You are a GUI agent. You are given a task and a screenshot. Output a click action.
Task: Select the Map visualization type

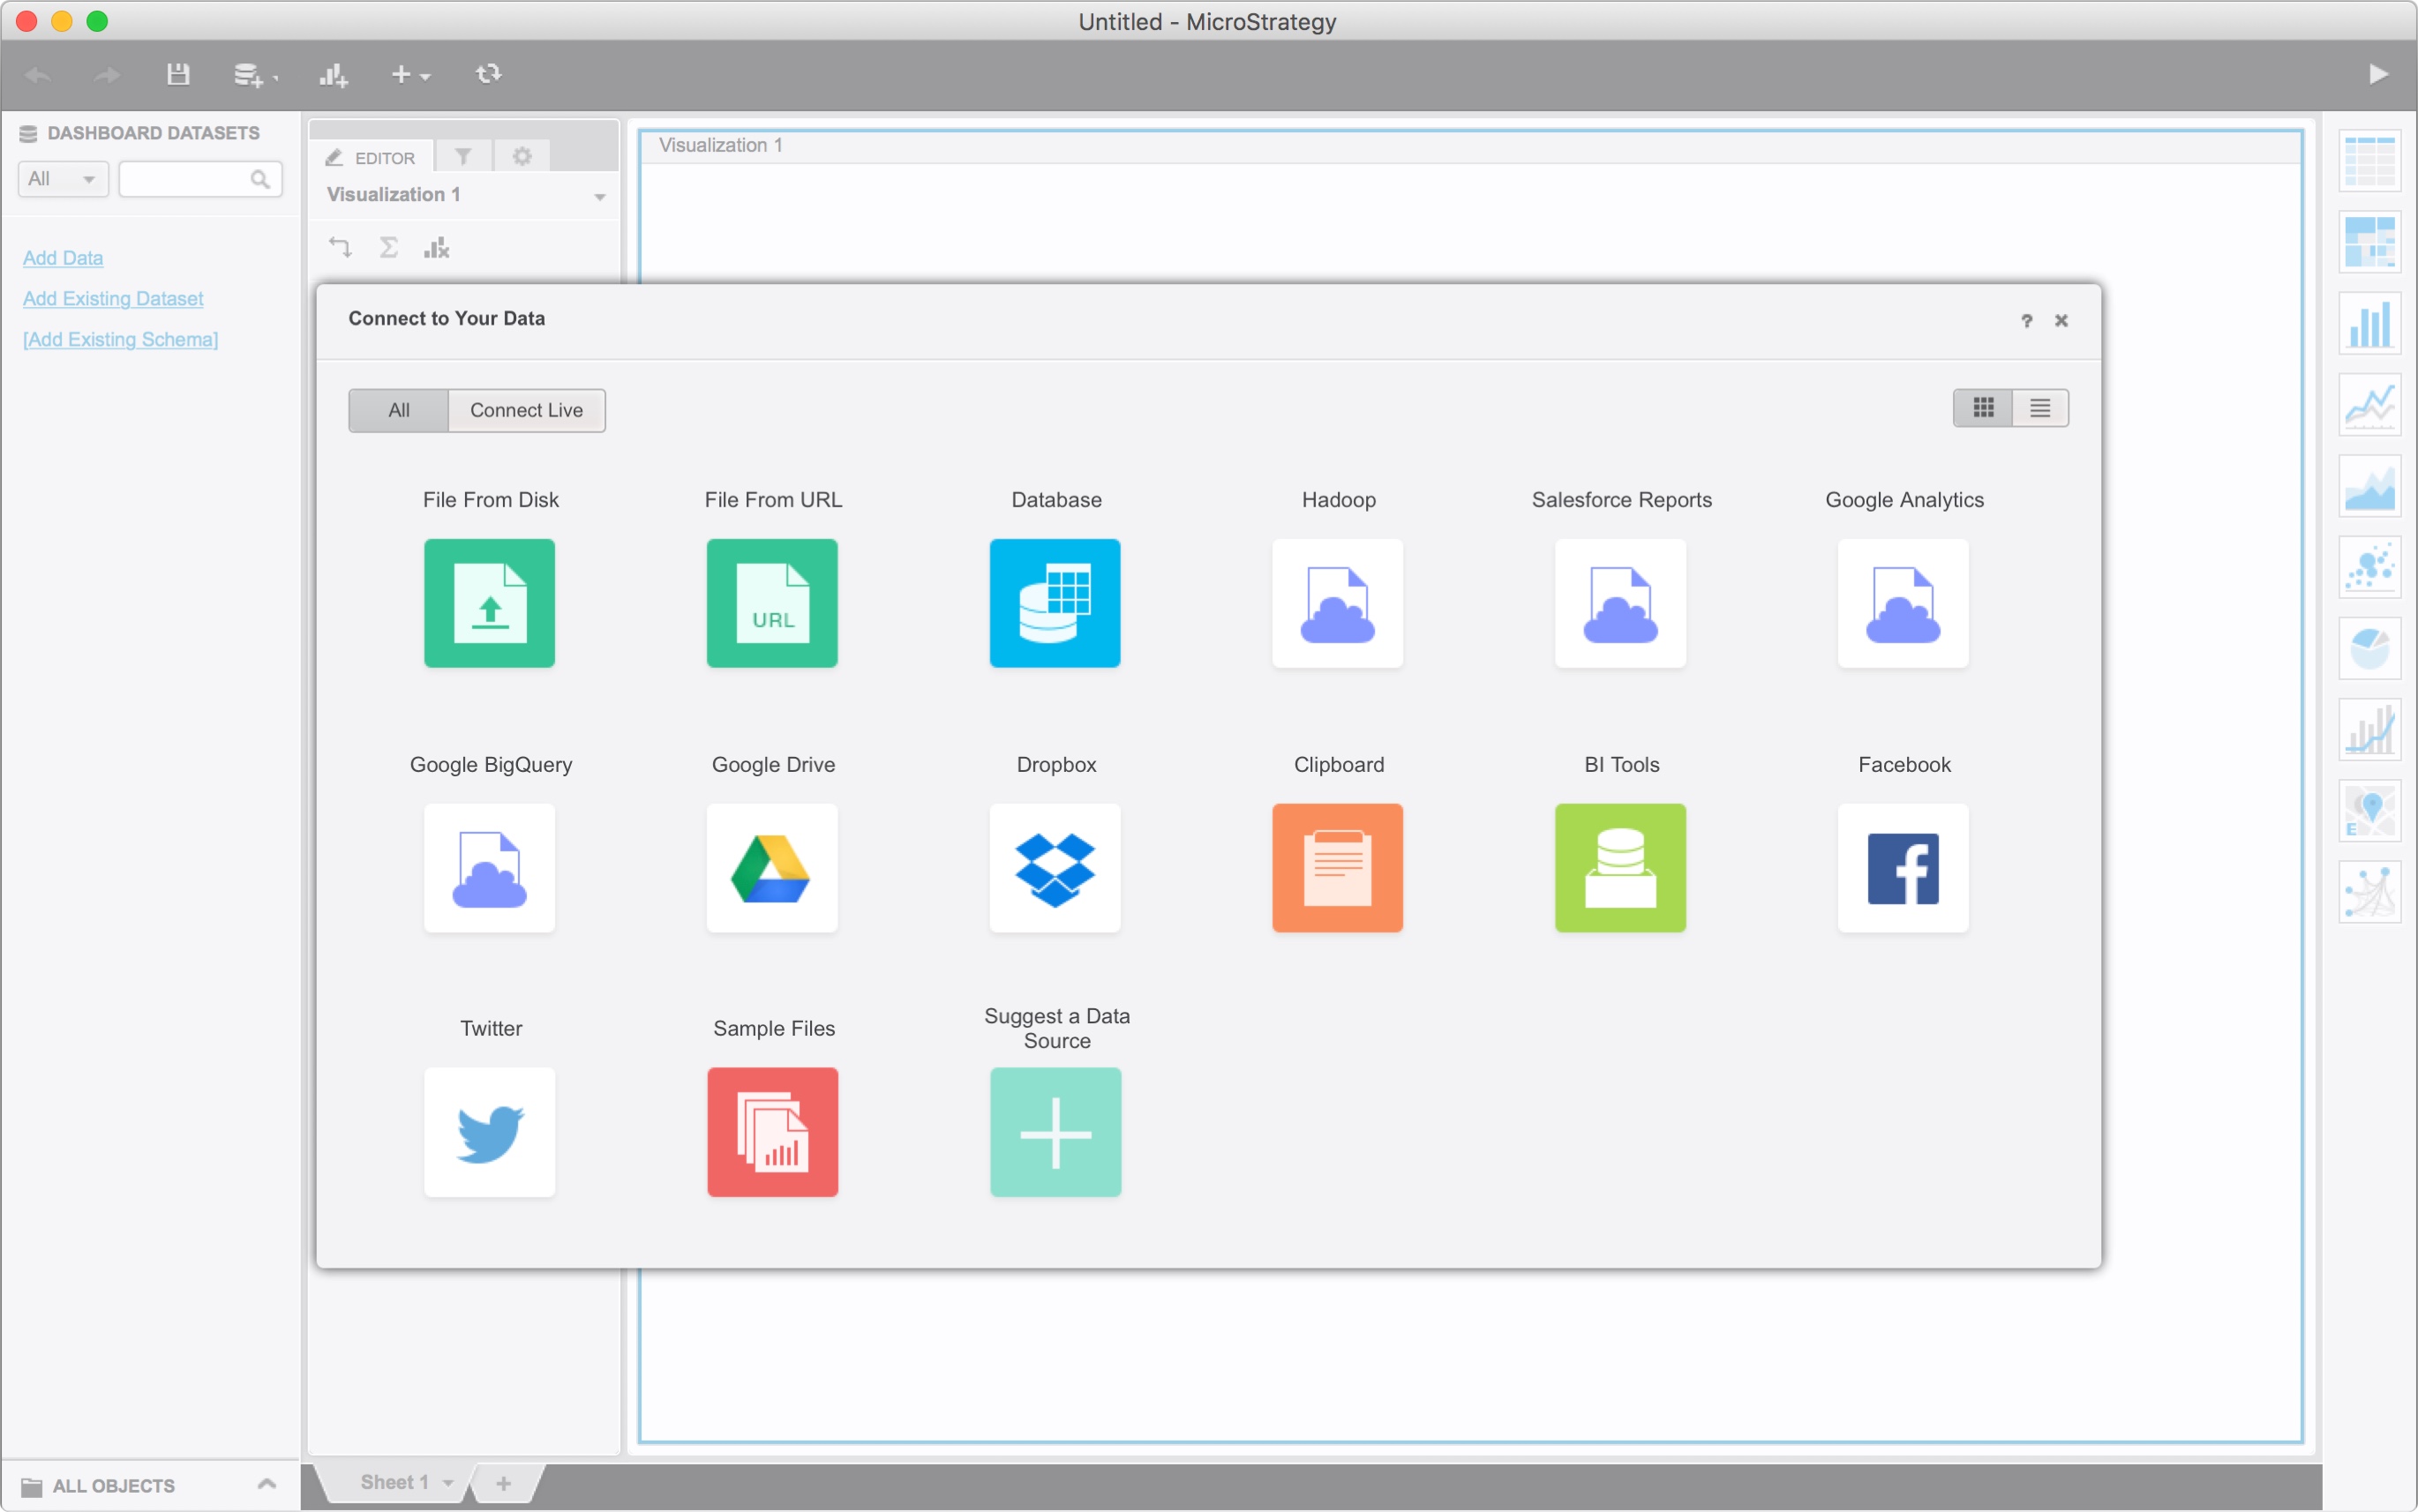click(2369, 810)
